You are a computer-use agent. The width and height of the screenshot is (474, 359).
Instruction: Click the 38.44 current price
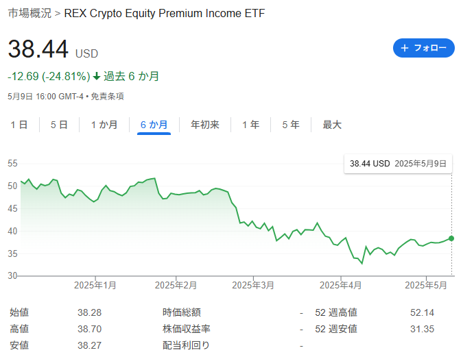point(38,49)
